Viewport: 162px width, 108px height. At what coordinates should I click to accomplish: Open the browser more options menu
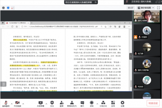coord(129,26)
